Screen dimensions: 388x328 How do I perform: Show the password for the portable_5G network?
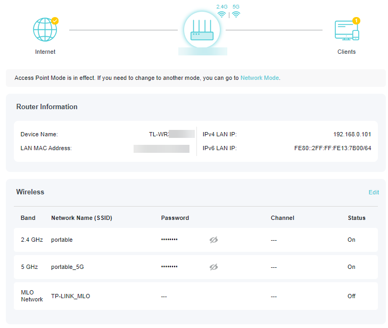(x=213, y=267)
